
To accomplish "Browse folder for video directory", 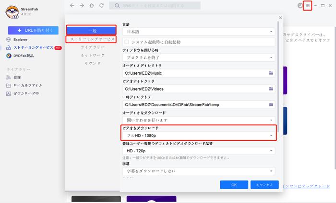I will (271, 89).
